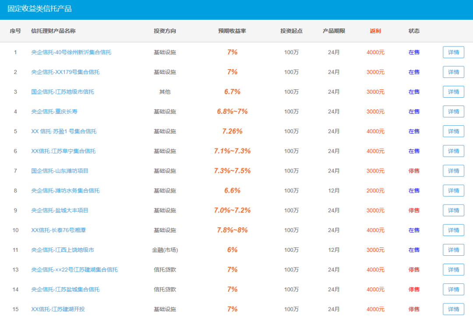Click the 信托理财产品名称 column header

tap(53, 31)
